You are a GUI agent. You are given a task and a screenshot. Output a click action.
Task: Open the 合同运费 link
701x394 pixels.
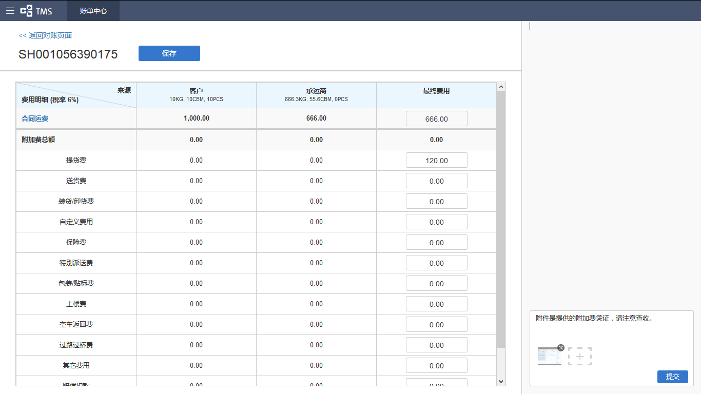[35, 119]
